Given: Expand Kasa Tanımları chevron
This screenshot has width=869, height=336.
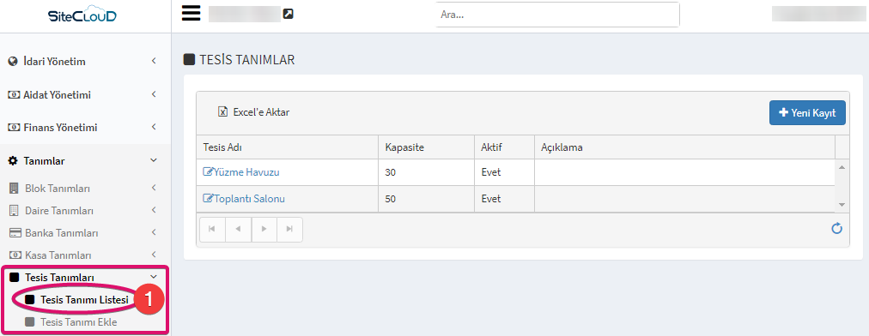Looking at the screenshot, I should pos(154,255).
